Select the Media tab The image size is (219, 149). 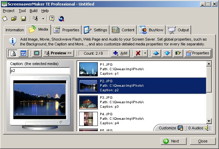pyautogui.click(x=39, y=30)
